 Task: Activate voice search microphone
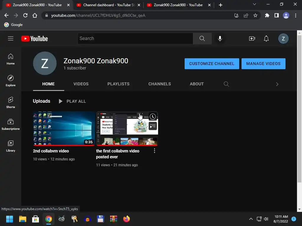[220, 39]
